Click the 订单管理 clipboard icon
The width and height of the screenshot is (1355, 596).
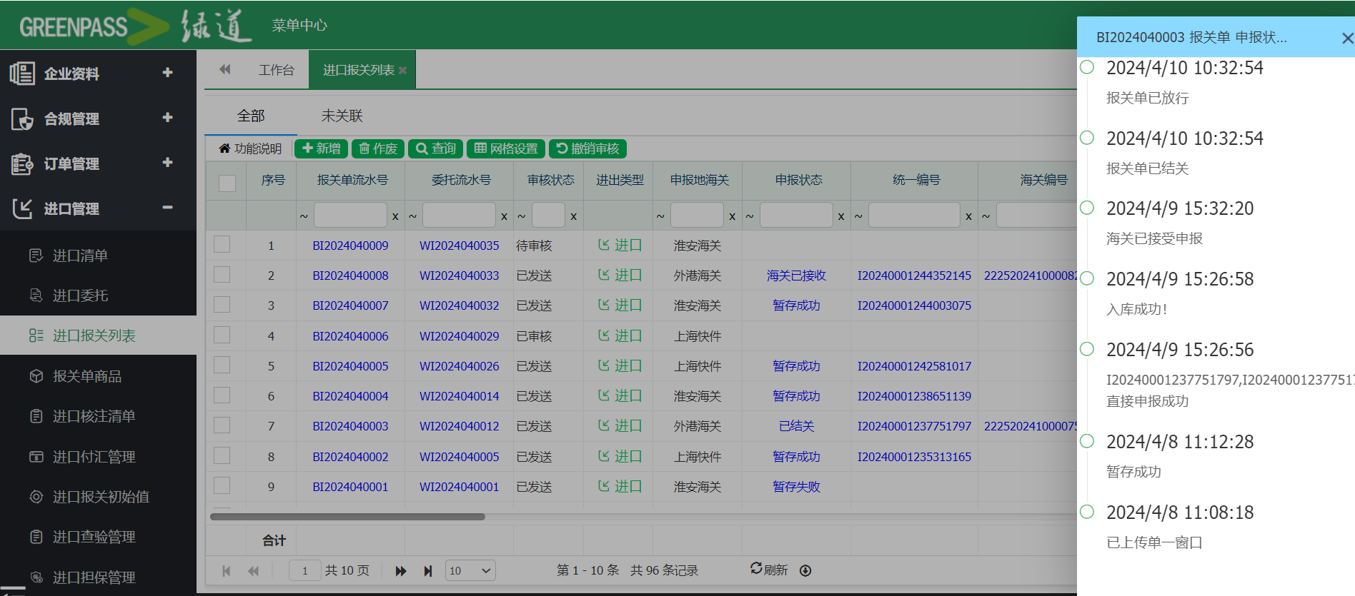(22, 163)
